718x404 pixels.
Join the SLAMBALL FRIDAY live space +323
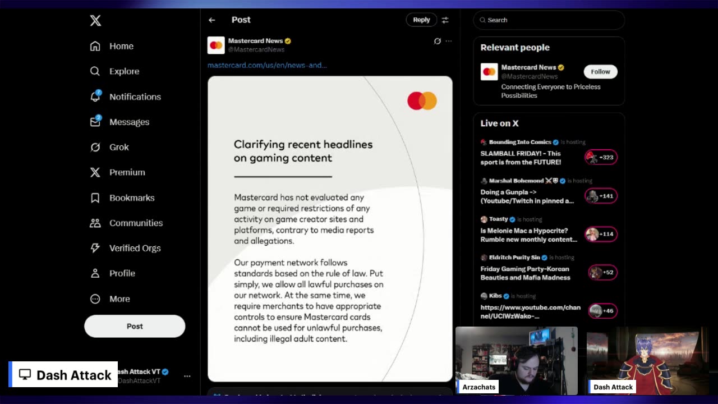click(x=601, y=157)
